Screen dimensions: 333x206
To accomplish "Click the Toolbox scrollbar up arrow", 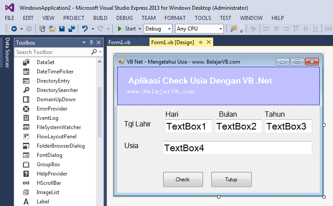I will click(x=100, y=61).
